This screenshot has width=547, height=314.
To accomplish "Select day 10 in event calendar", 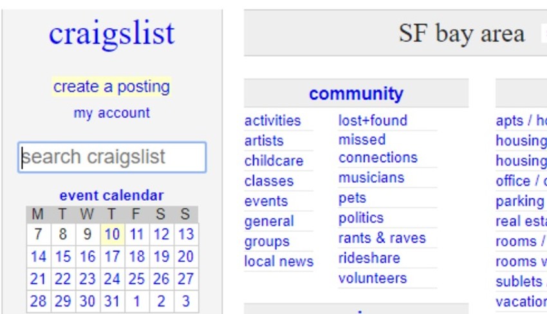I will (112, 234).
